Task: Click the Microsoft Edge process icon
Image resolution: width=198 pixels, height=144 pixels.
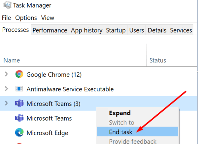Action: tap(19, 133)
